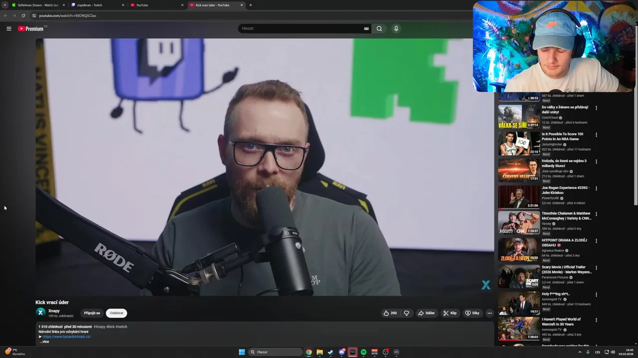
Task: Open Holy f***ing sh*t video title
Action: click(555, 294)
